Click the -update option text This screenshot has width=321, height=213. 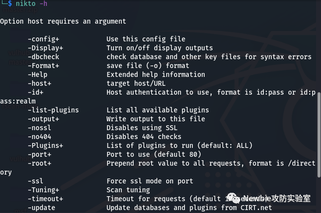tap(41, 208)
